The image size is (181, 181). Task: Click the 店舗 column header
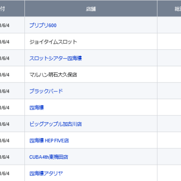[91, 9]
